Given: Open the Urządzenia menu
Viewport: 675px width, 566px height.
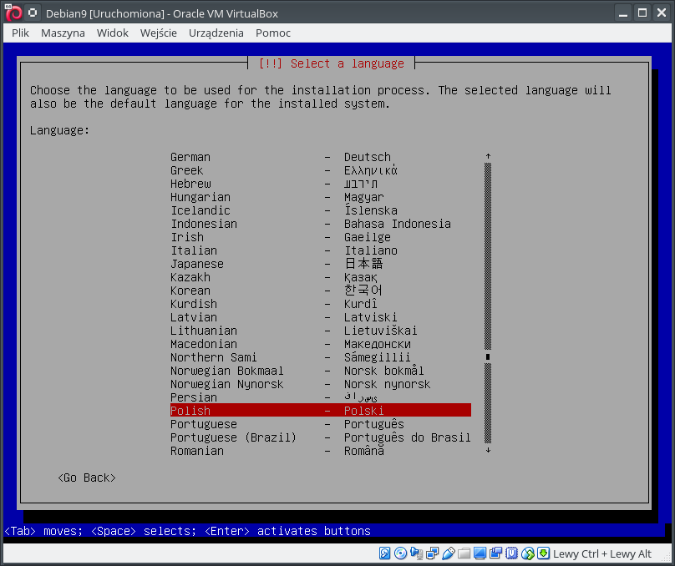Looking at the screenshot, I should [x=216, y=33].
